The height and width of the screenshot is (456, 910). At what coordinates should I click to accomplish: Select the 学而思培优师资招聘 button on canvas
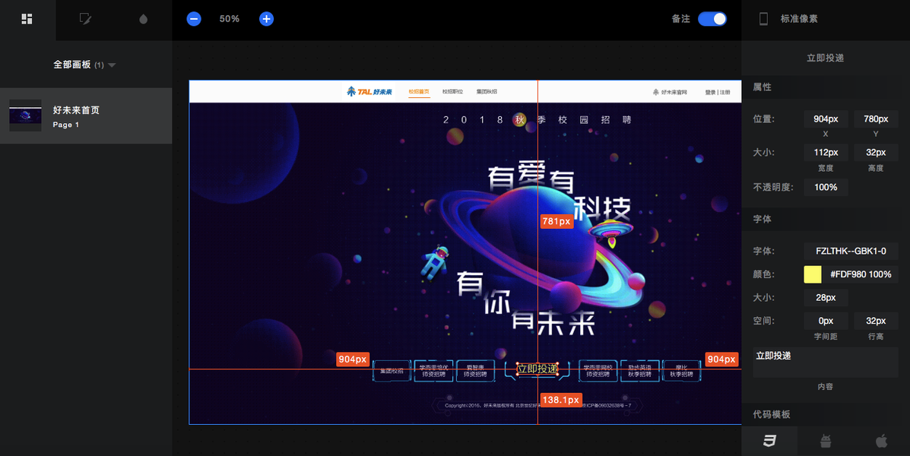433,371
